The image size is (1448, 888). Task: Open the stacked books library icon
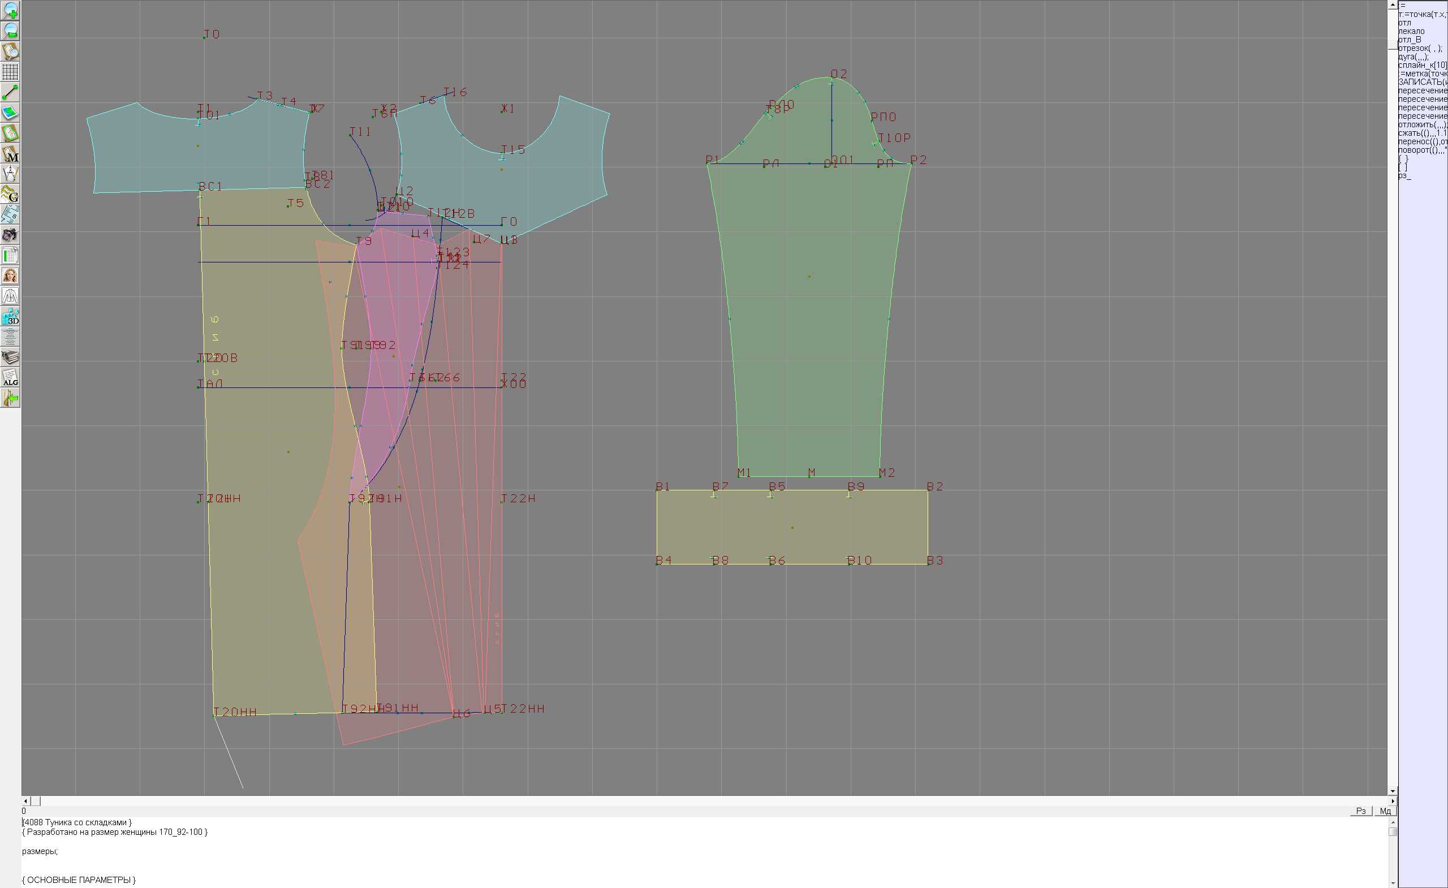point(10,357)
